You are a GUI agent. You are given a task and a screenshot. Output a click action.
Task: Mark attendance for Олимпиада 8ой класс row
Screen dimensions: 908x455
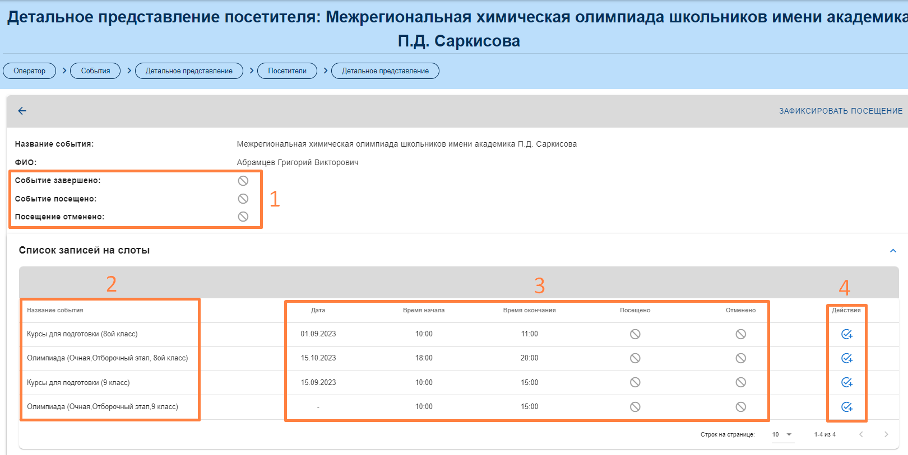846,358
